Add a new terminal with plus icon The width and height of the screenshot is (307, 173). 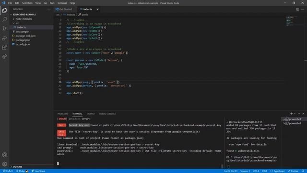(291, 113)
